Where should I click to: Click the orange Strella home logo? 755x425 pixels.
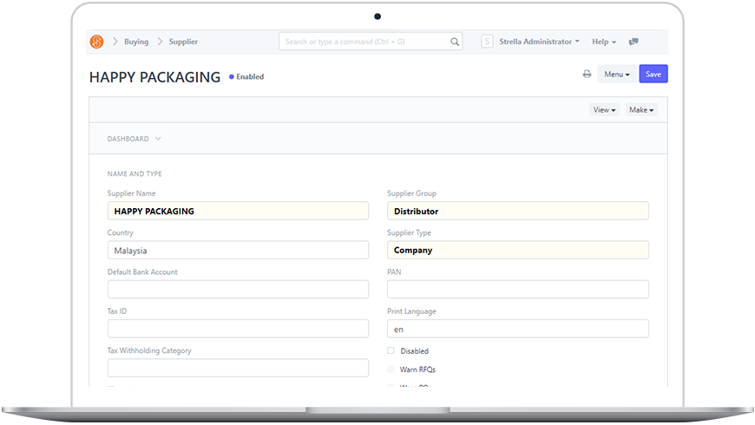pos(96,42)
